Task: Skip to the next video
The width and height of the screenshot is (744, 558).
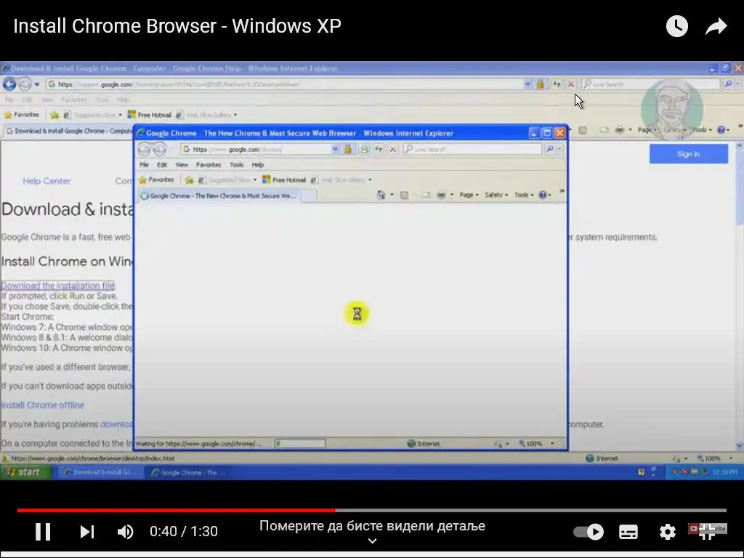Action: (87, 531)
